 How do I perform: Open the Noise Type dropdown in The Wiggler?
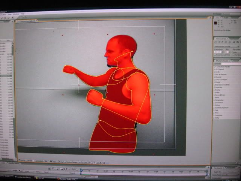pos(230,175)
